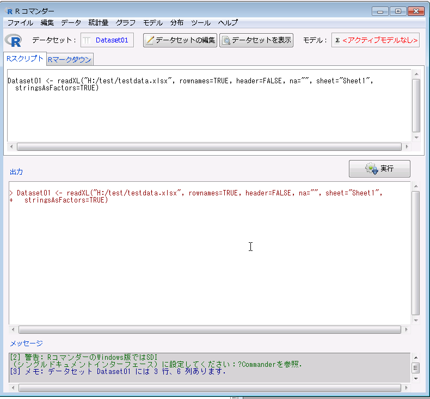Image resolution: width=430 pixels, height=399 pixels.
Task: Open the ツール menu
Action: click(x=201, y=23)
